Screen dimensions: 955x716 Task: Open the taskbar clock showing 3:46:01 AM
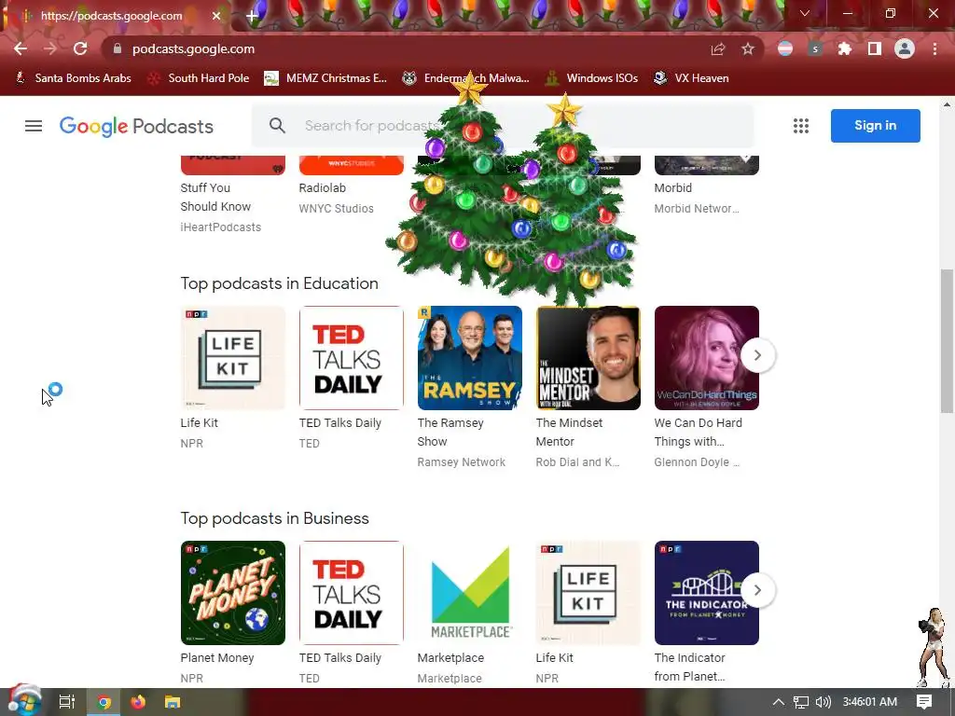click(x=870, y=702)
